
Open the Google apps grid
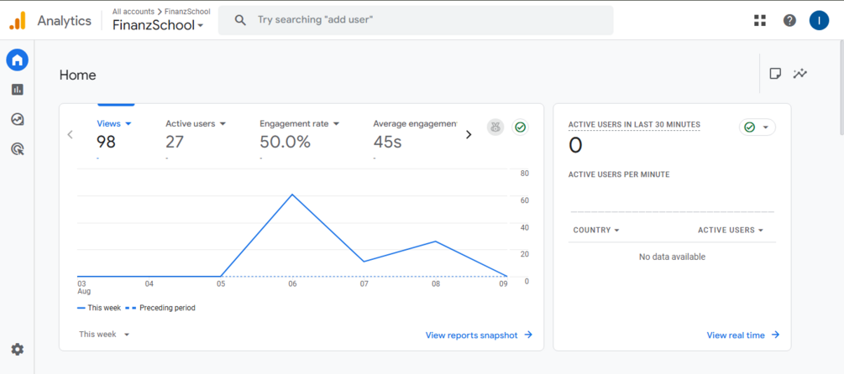click(760, 20)
